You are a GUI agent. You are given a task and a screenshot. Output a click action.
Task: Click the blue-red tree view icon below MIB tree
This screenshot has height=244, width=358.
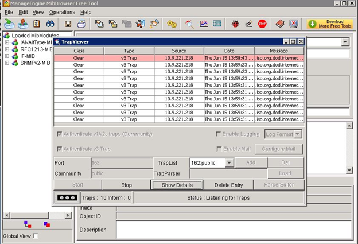point(28,224)
